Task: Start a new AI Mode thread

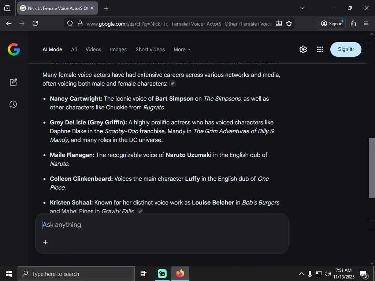Action: tap(13, 82)
